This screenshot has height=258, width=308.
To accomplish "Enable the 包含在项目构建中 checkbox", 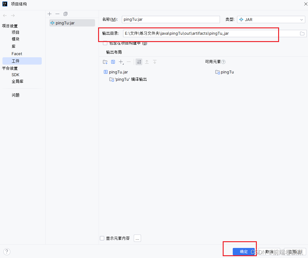I will coord(105,43).
